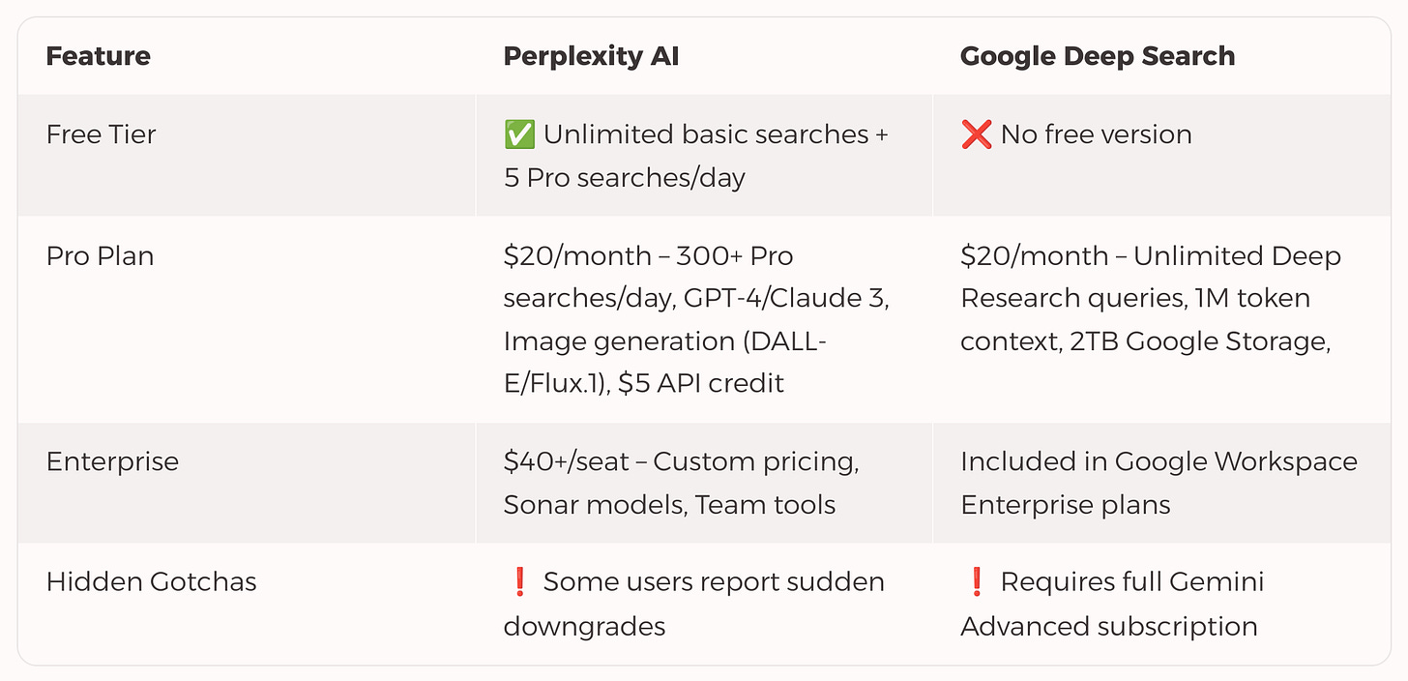Click the Hidden Gotchas row label
The image size is (1408, 681).
point(151,582)
